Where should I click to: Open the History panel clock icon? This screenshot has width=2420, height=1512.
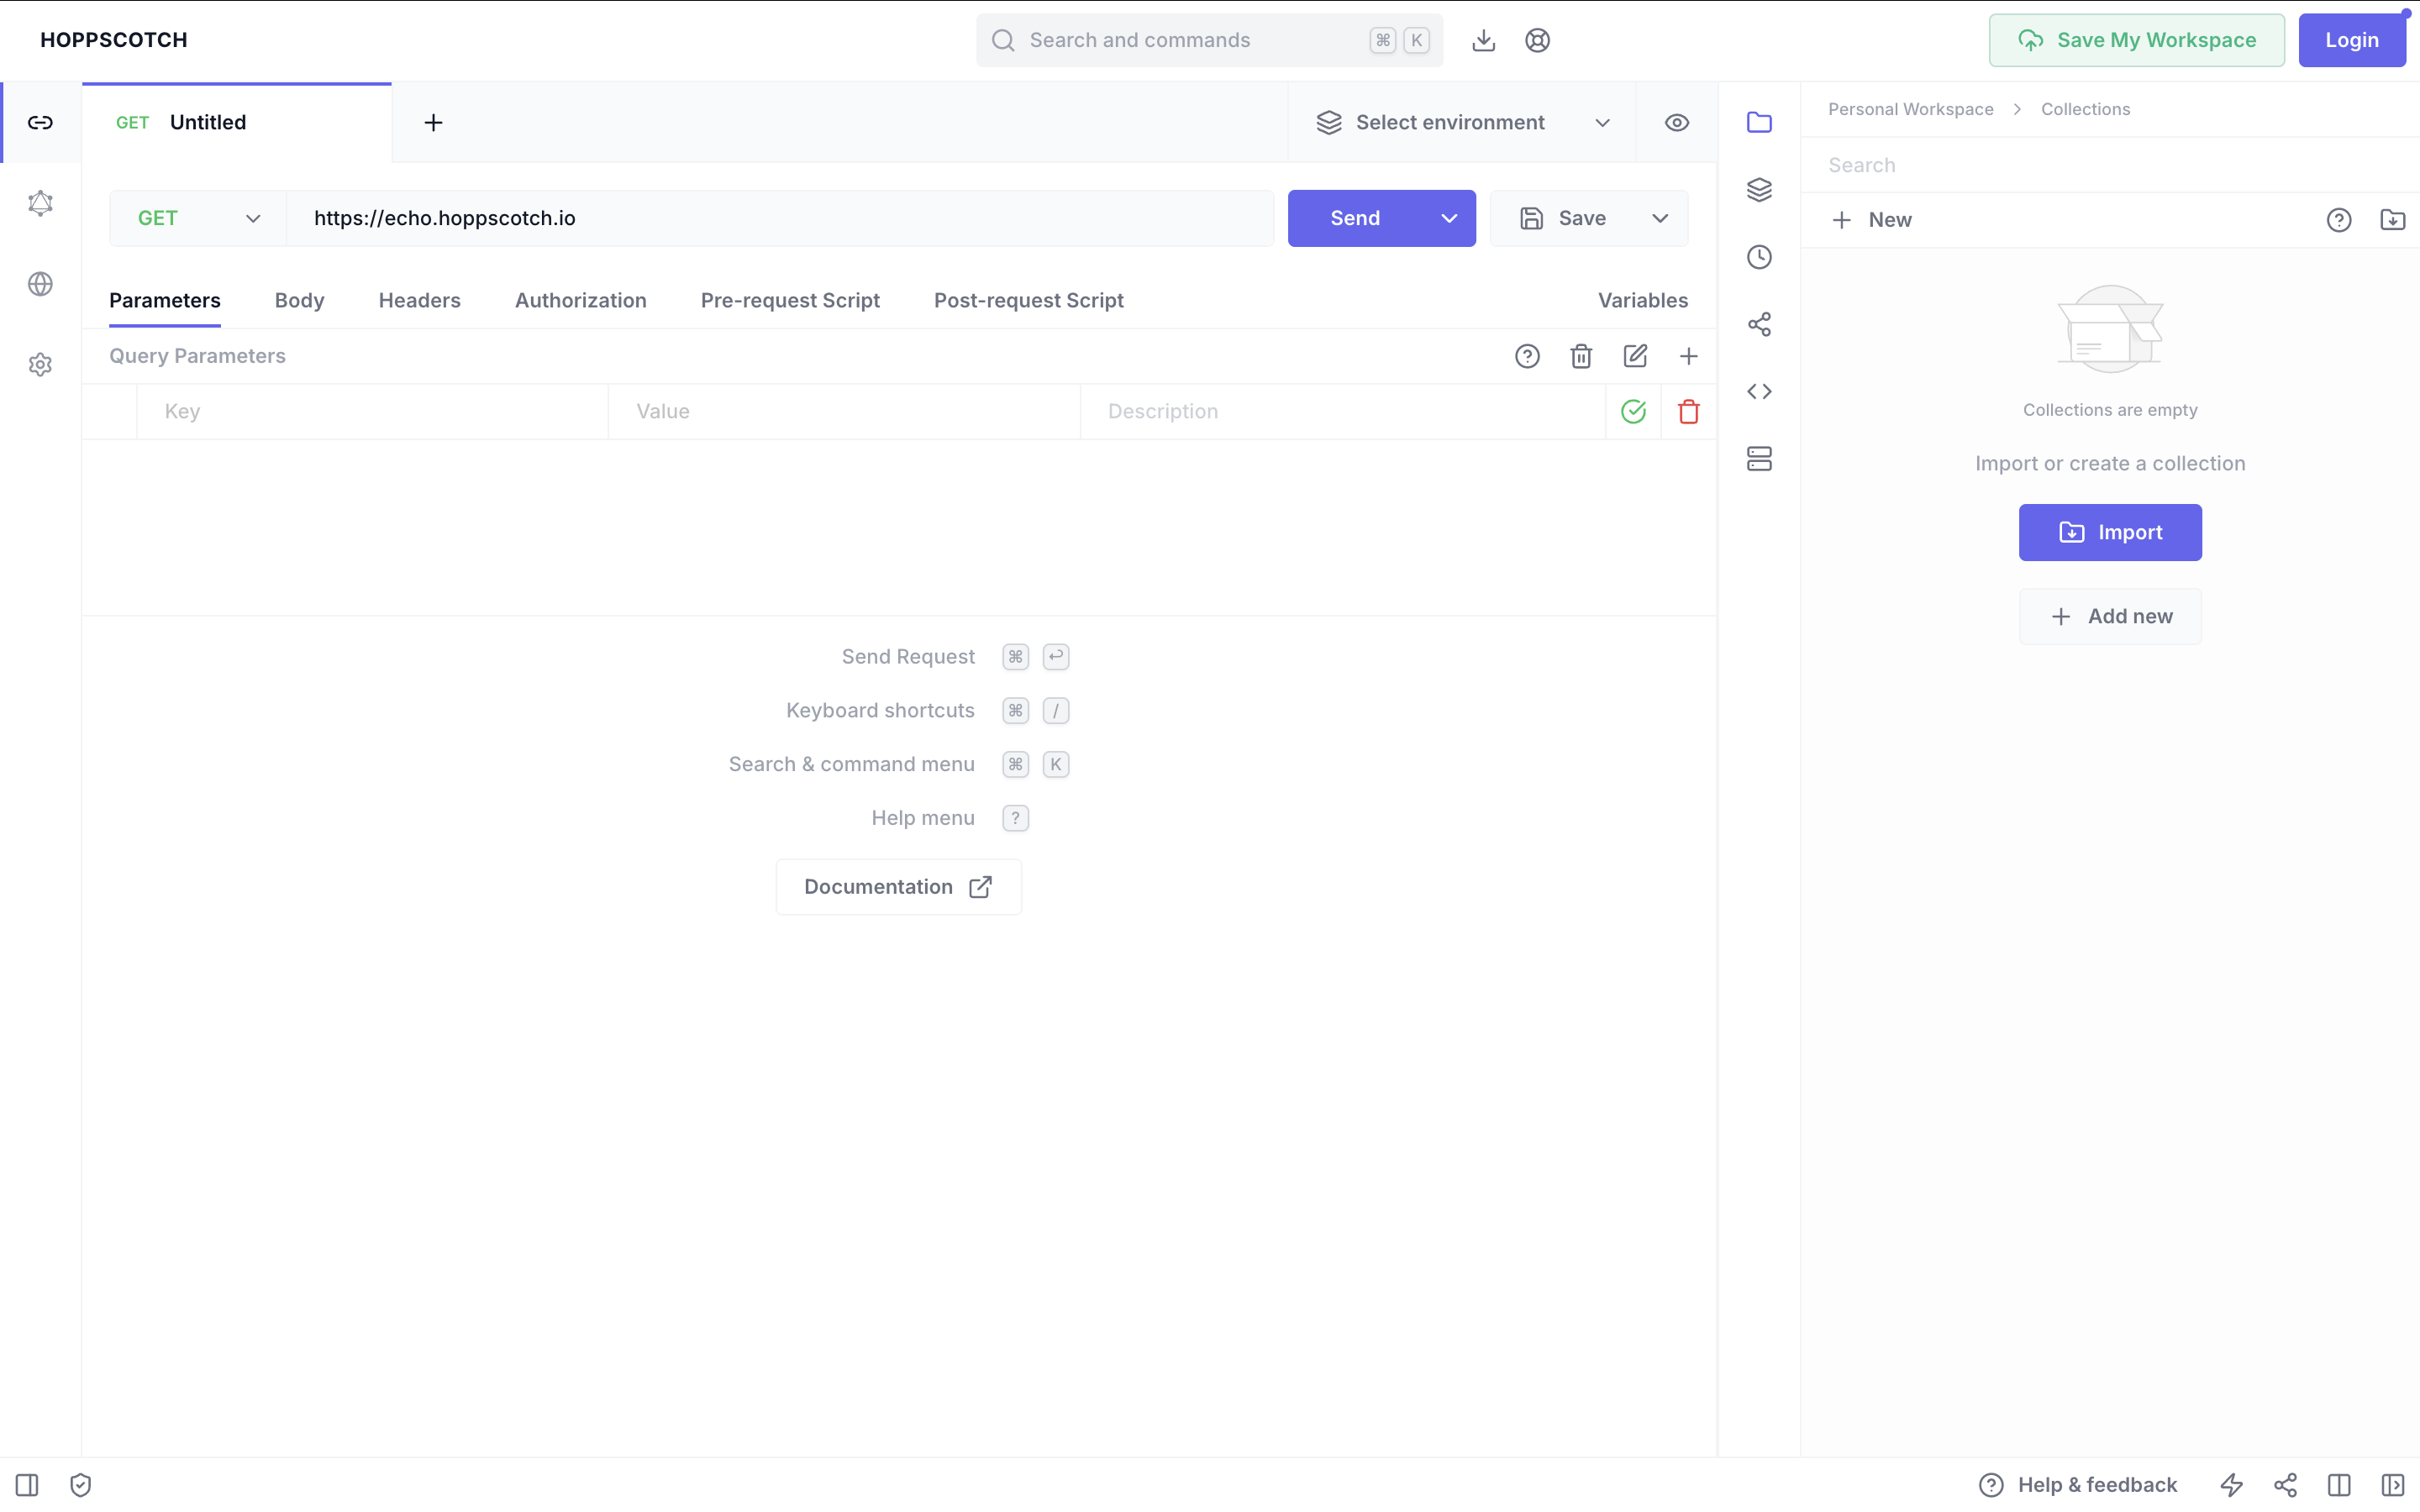1759,257
